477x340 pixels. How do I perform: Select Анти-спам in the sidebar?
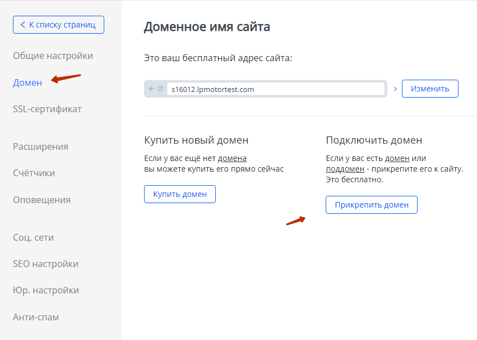click(x=35, y=317)
